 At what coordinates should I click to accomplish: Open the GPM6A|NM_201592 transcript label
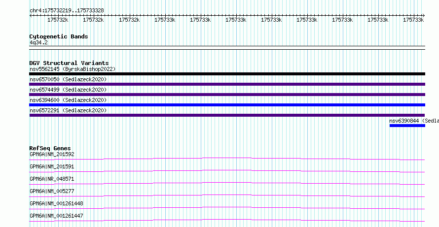coord(52,154)
